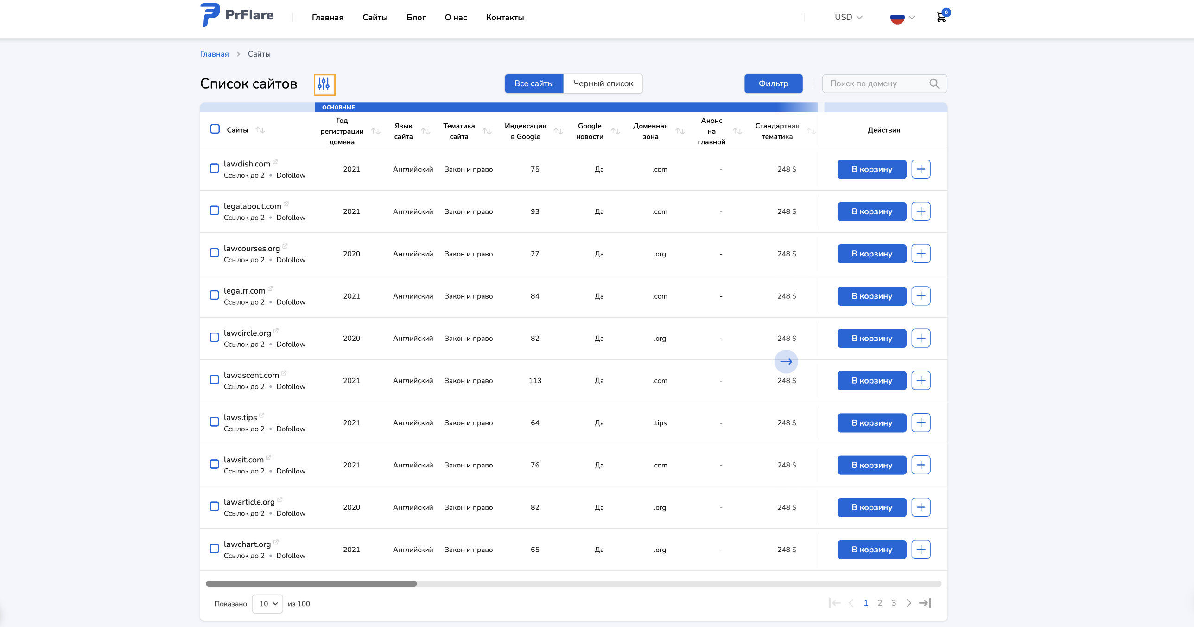Focus the Поиск по домену search field
This screenshot has width=1194, height=627.
[884, 83]
